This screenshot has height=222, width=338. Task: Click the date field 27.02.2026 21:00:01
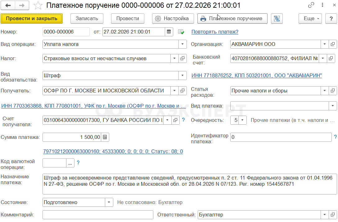click(x=134, y=32)
